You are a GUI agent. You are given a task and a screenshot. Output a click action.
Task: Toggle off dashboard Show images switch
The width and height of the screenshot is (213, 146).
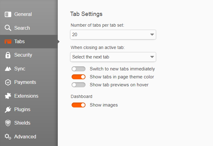pos(78,105)
